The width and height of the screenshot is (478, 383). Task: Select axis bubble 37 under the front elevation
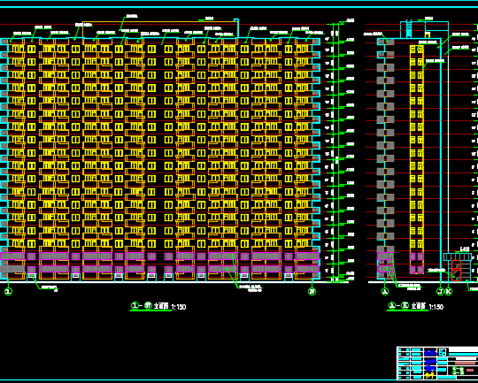click(x=312, y=292)
